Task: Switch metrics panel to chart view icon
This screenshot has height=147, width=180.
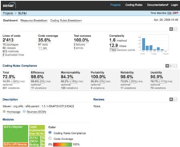Action: tap(176, 29)
